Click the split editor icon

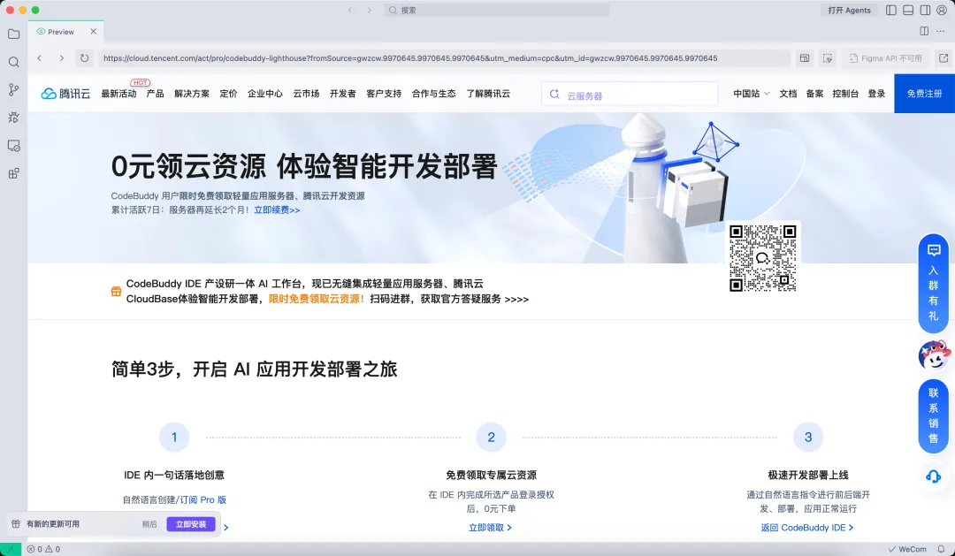[x=924, y=31]
